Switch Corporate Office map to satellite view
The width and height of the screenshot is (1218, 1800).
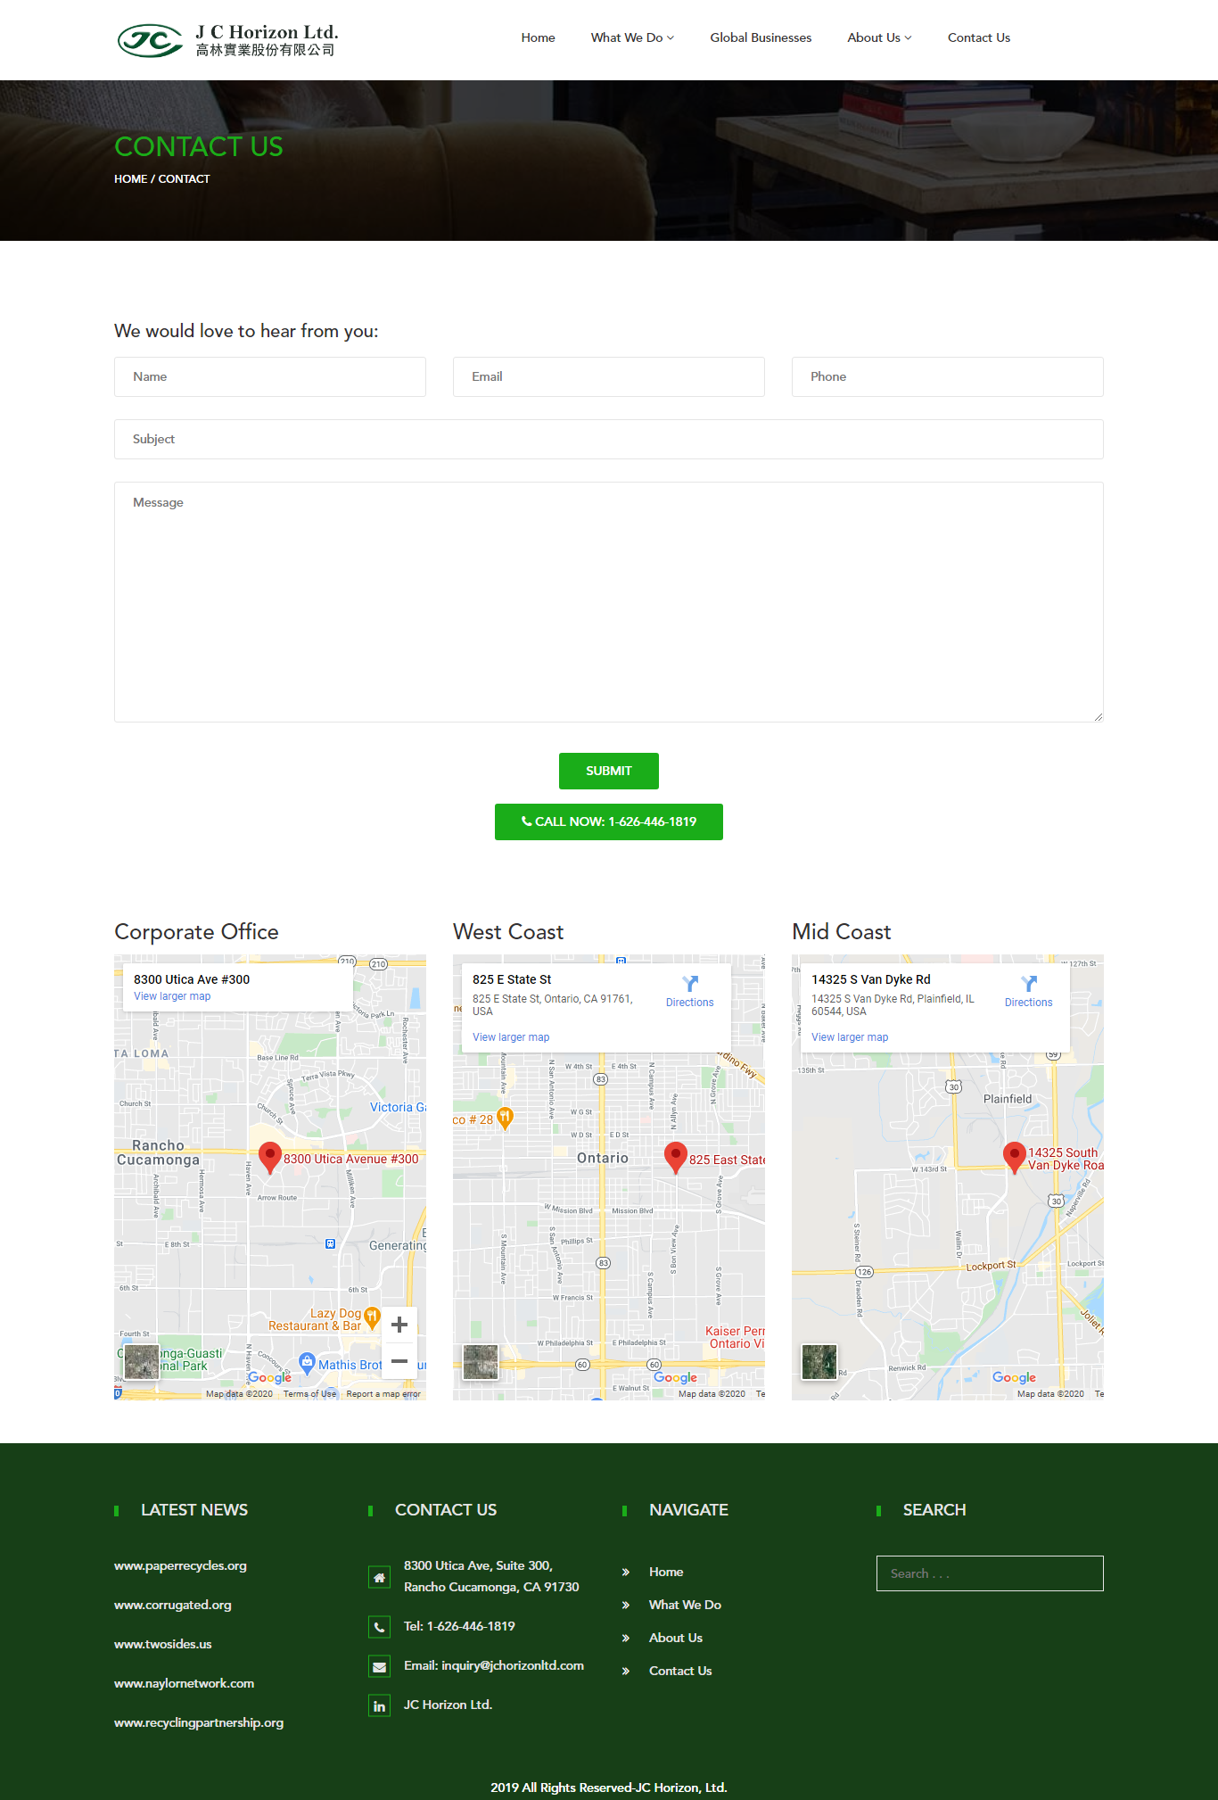(142, 1362)
